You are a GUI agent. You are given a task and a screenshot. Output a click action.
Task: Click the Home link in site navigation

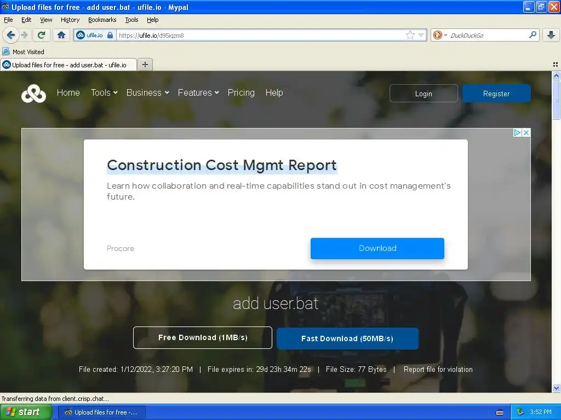[68, 92]
